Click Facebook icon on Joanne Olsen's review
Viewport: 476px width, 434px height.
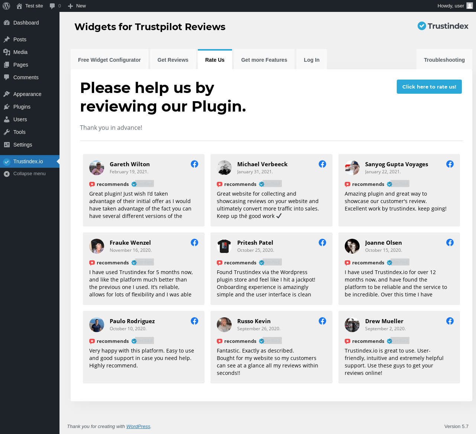click(450, 242)
